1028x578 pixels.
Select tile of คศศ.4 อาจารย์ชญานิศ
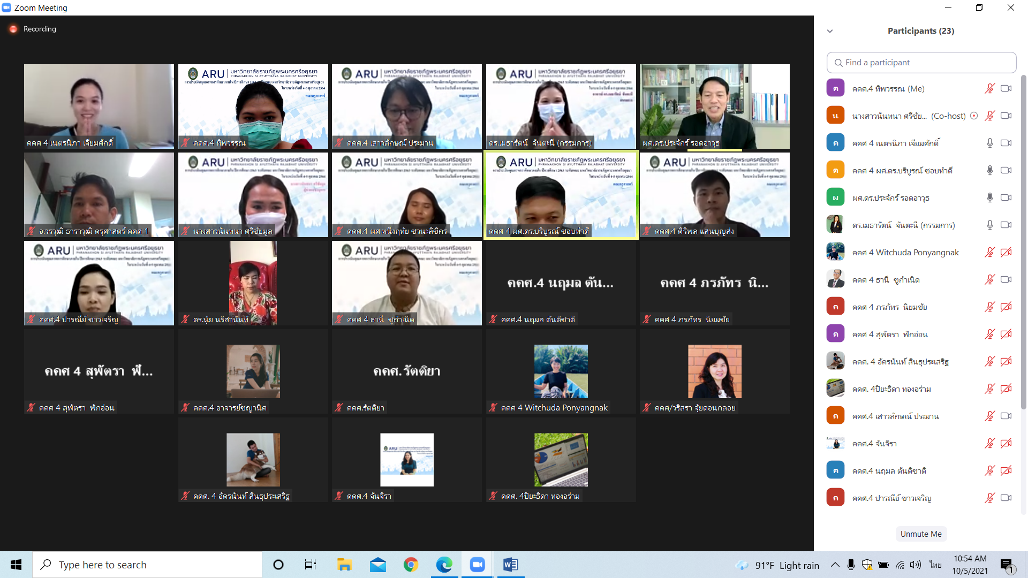[253, 371]
